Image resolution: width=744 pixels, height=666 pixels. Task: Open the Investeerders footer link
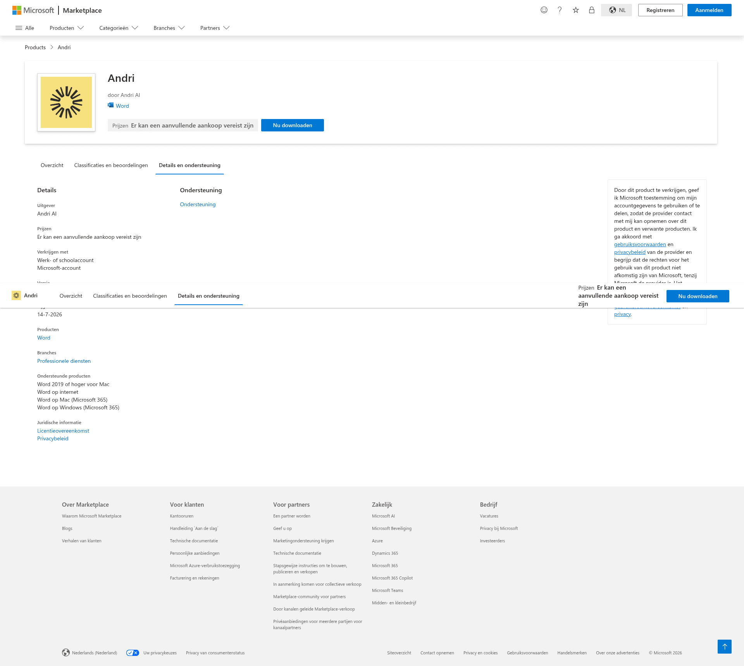493,541
